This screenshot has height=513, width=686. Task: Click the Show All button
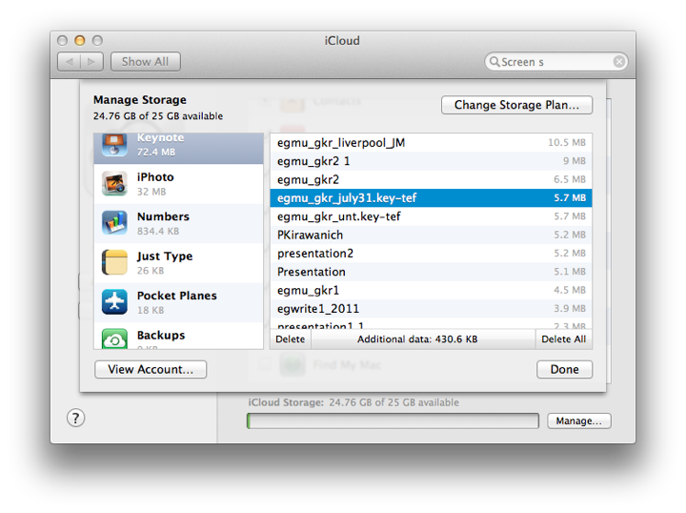click(145, 62)
